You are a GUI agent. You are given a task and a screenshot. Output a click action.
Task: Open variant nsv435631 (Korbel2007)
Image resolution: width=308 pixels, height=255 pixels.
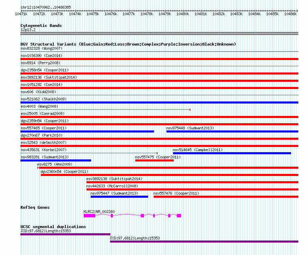44,150
